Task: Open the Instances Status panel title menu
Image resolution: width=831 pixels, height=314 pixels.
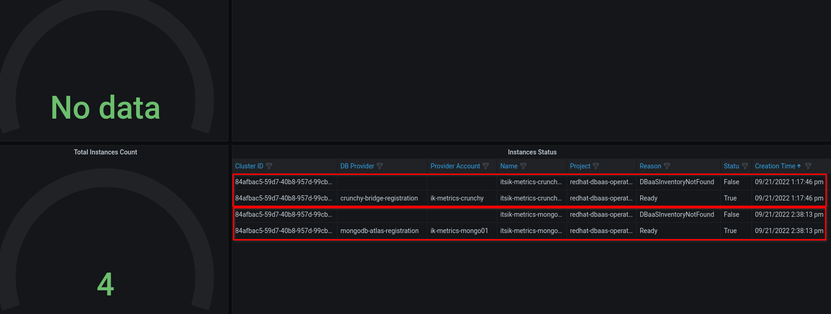Action: [x=532, y=152]
